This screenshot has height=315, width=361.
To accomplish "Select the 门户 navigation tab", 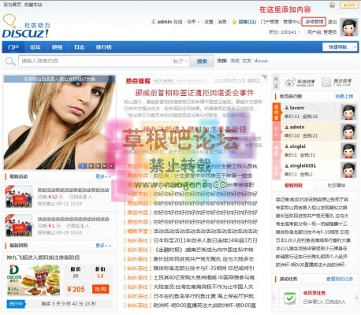I will click(x=13, y=47).
